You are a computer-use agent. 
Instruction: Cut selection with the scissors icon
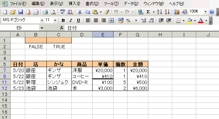80,12
